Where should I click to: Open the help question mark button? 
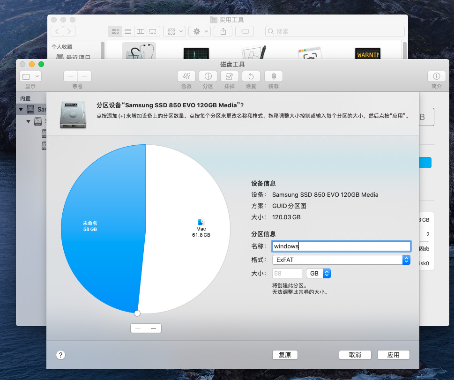tap(60, 355)
